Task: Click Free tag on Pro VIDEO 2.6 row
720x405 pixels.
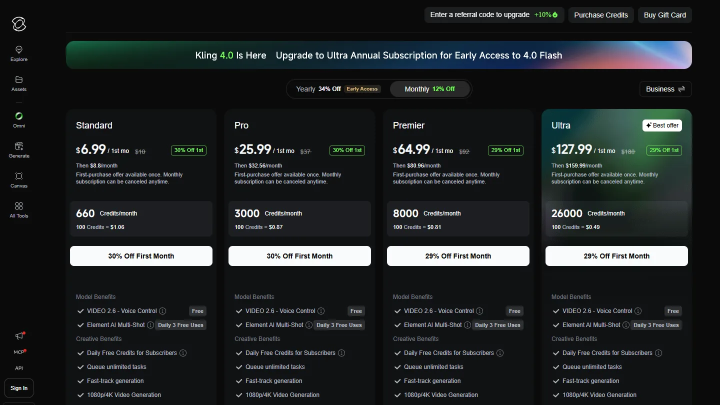Action: (x=356, y=311)
